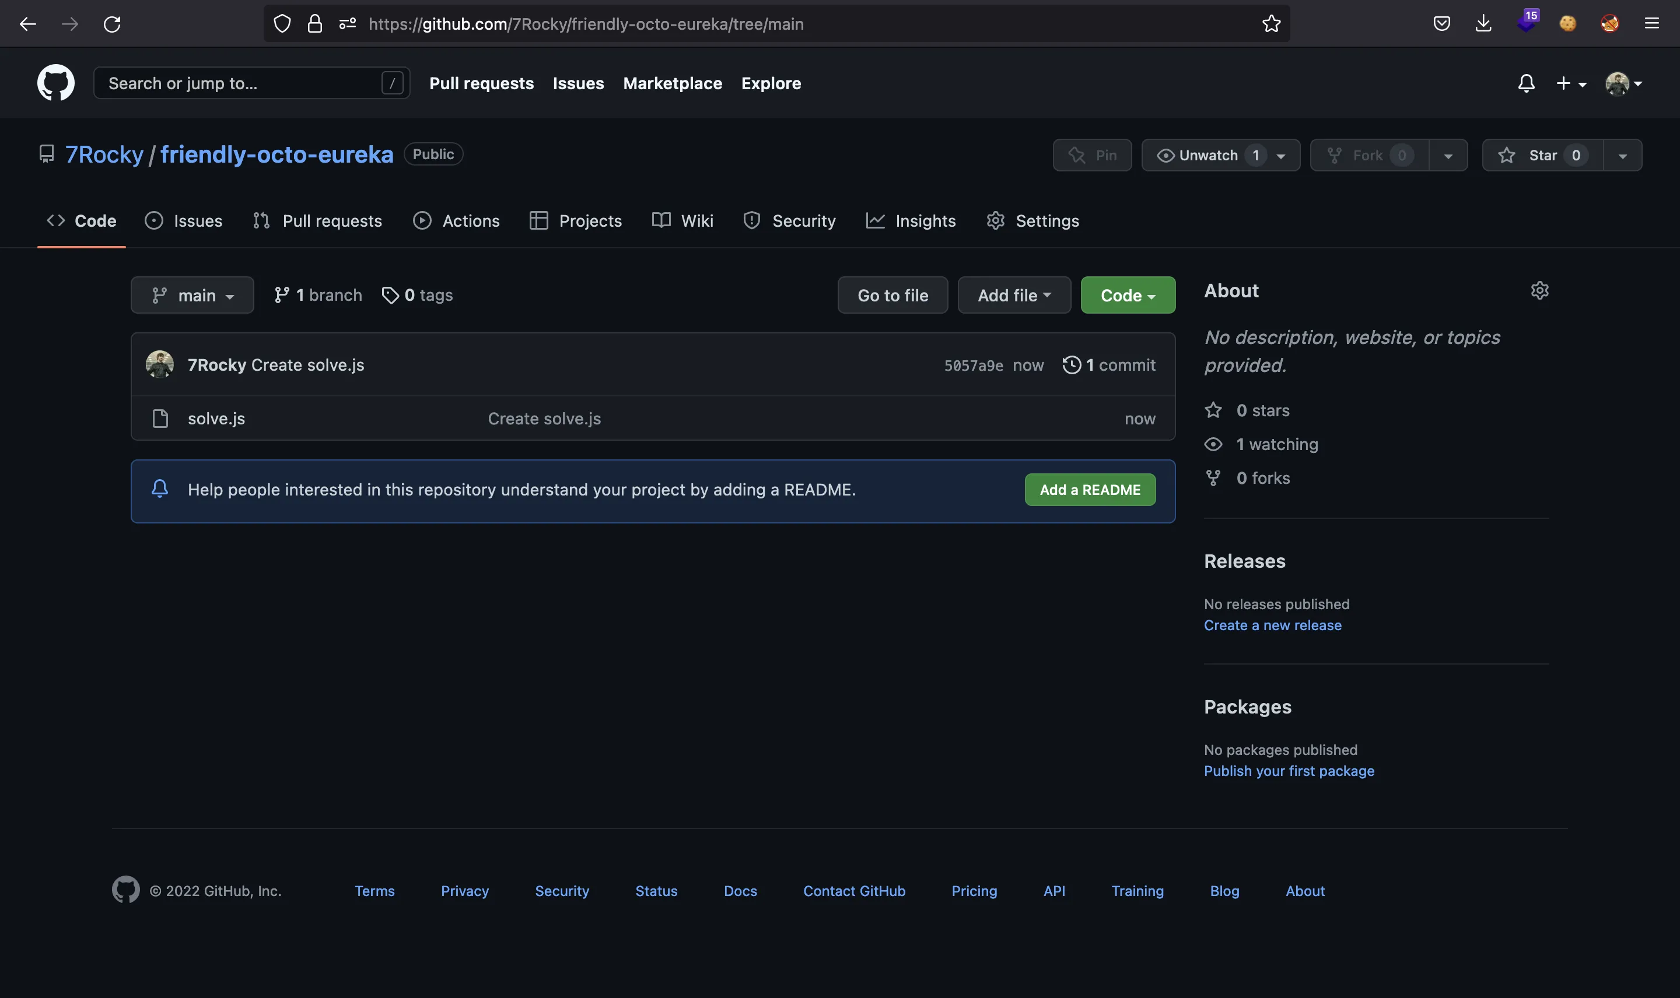Open the Projects tab
This screenshot has height=998, width=1680.
click(576, 220)
